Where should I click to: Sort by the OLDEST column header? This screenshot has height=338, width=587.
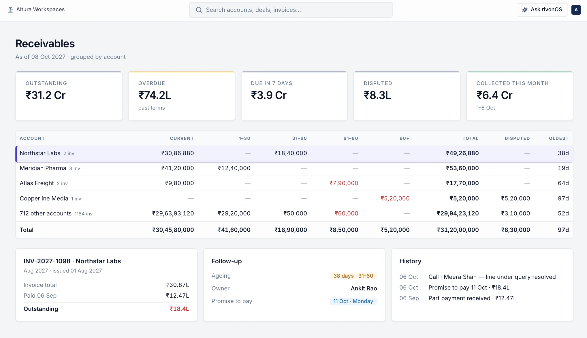click(x=559, y=138)
